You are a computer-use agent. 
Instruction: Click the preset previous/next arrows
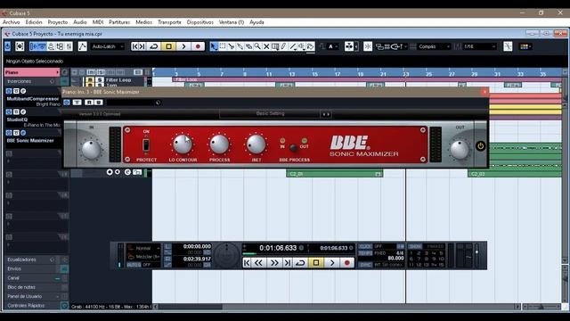pos(326,114)
